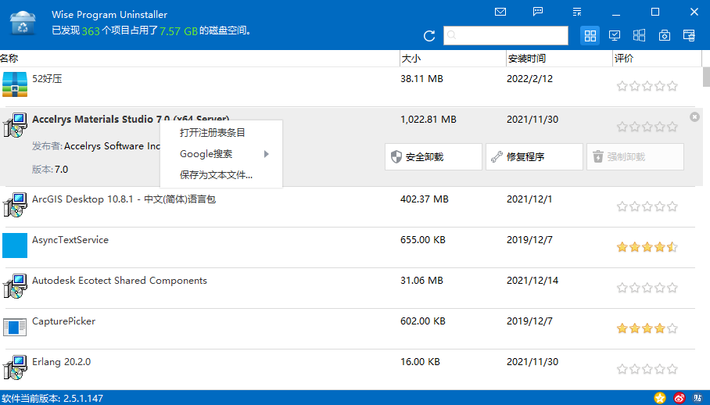
Task: Sort the list by the 安装时间 column header
Action: [x=557, y=59]
